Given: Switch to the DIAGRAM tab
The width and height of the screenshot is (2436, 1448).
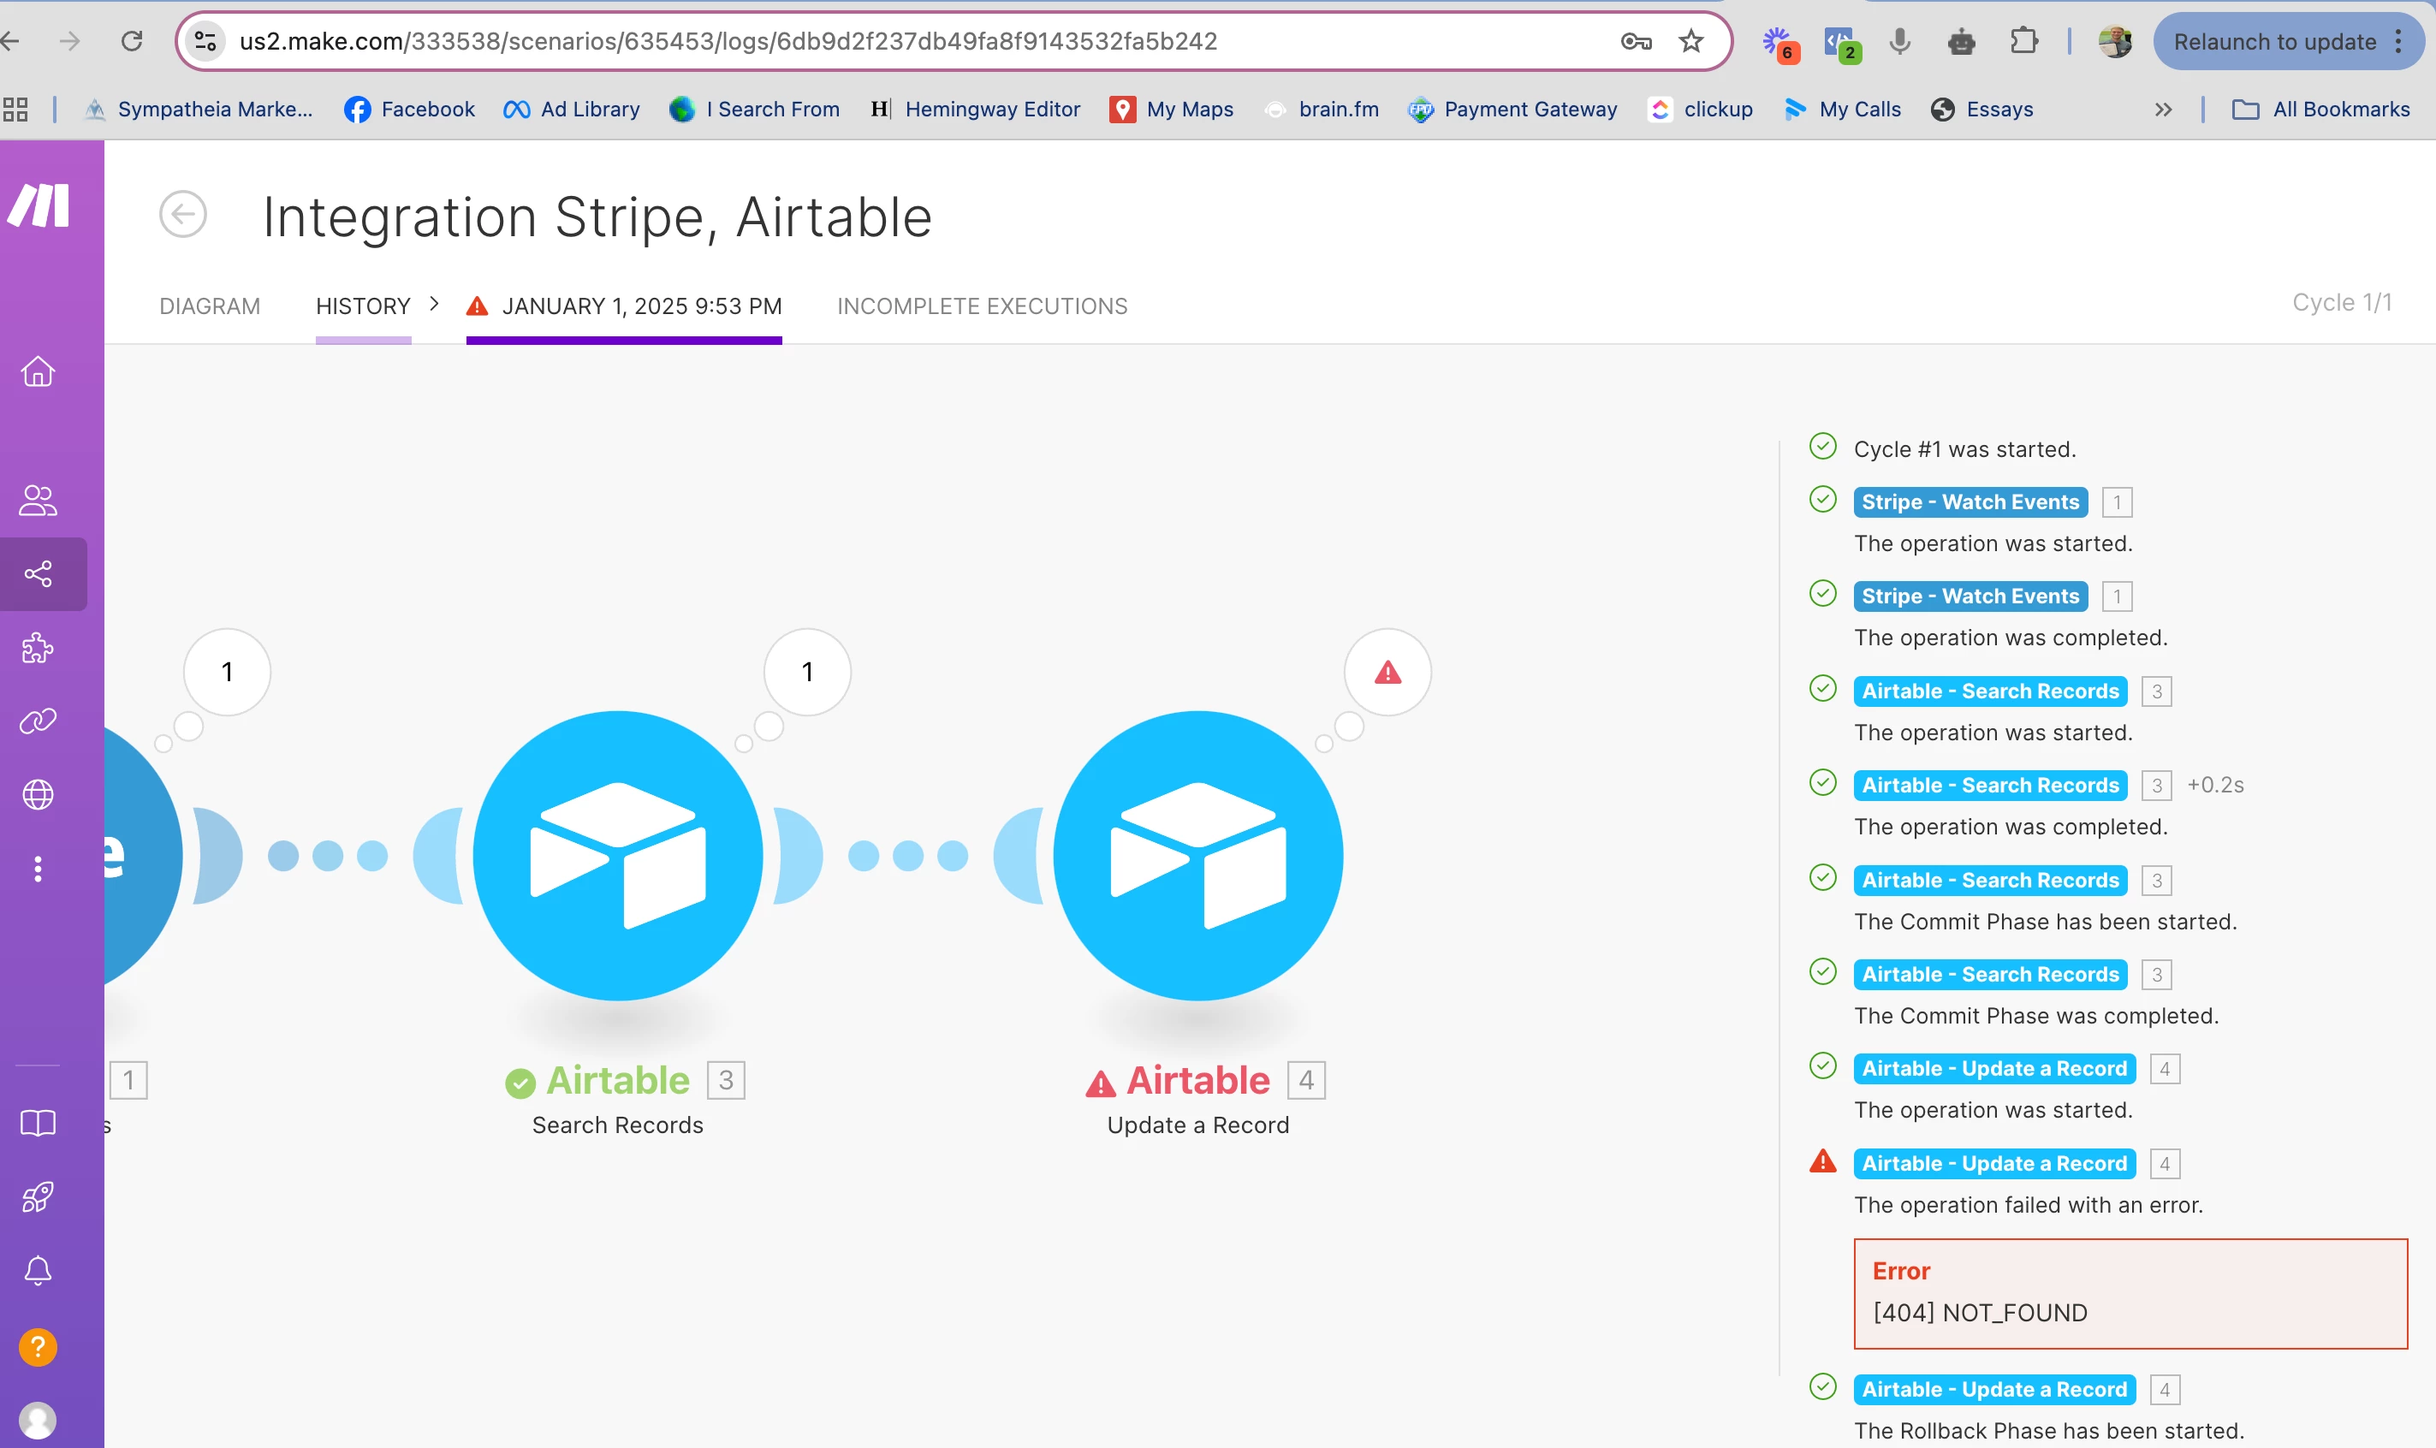Looking at the screenshot, I should point(210,306).
